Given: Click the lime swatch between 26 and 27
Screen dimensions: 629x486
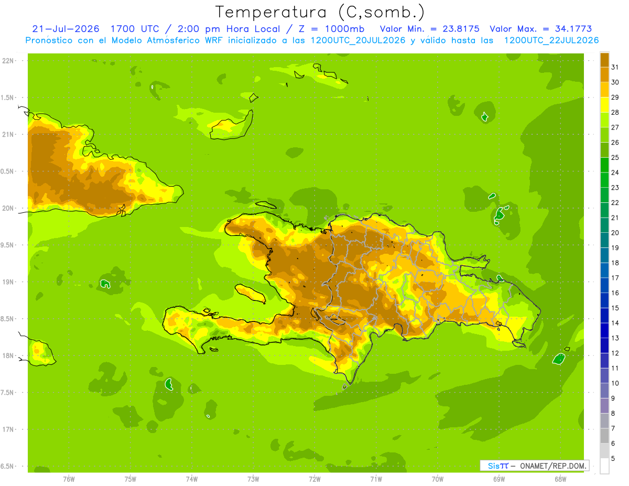Looking at the screenshot, I should (x=604, y=135).
